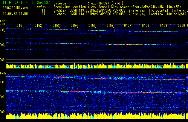188x122 pixels.
Task: Select the 0152 time marker
Action: (x=38, y=26)
